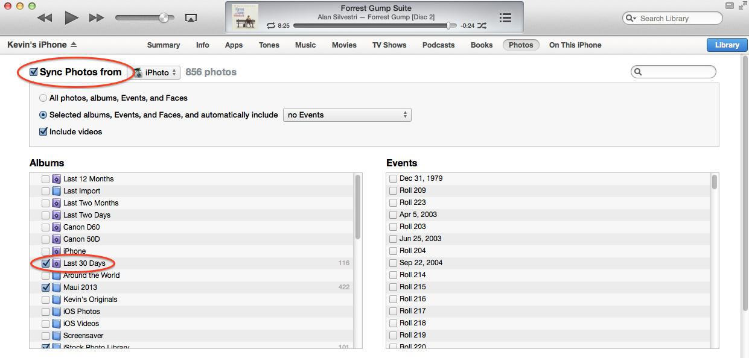Click the Search Library field

point(672,19)
